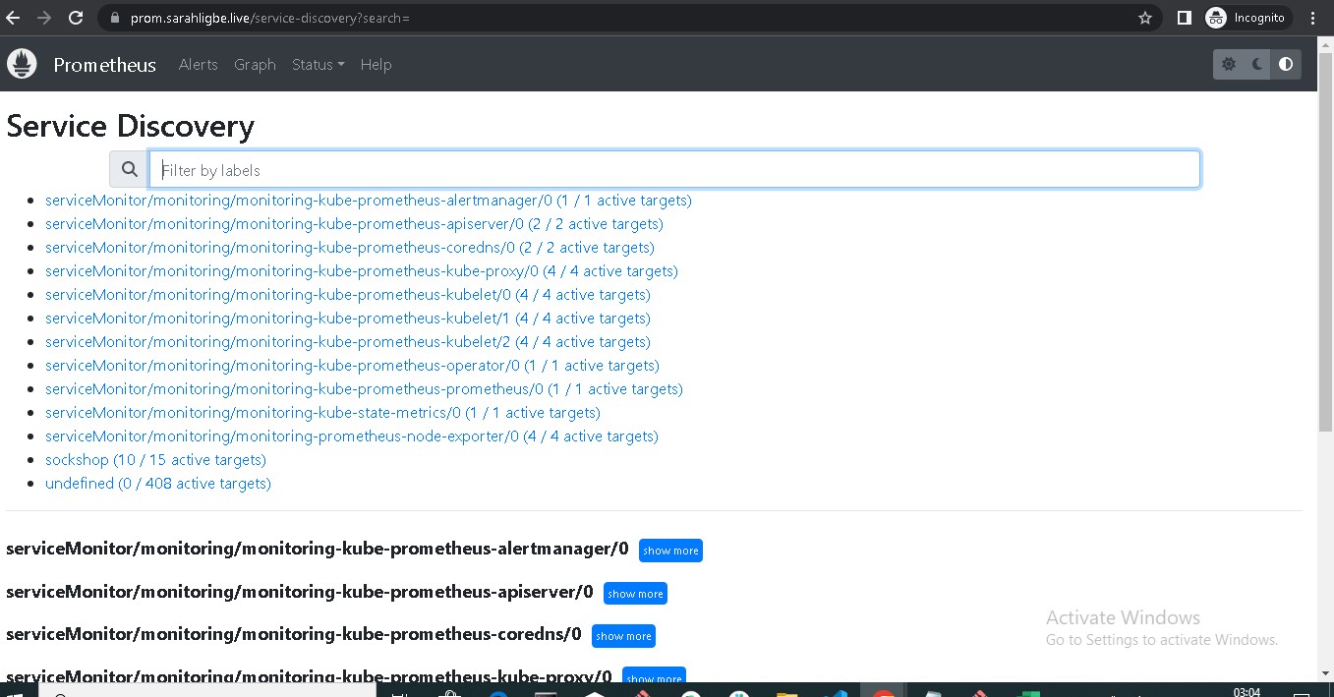Go back with the browser back arrow
This screenshot has width=1334, height=697.
pyautogui.click(x=14, y=18)
